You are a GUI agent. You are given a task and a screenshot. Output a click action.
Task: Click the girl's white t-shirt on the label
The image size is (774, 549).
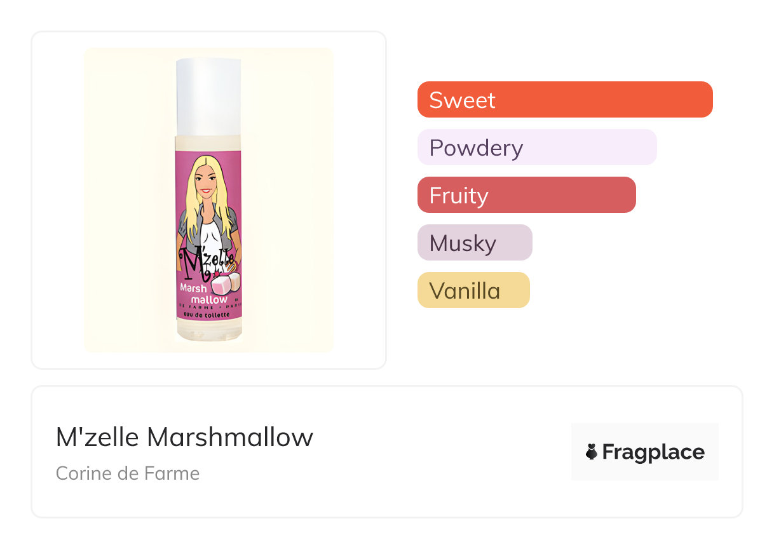(209, 234)
